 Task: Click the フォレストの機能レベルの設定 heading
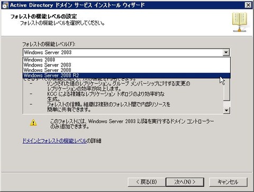pyautogui.click(x=43, y=16)
